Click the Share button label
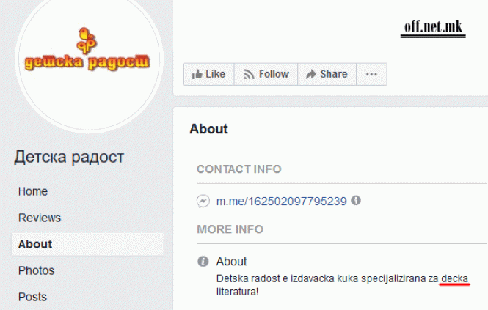Image resolution: width=488 pixels, height=310 pixels. tap(334, 74)
